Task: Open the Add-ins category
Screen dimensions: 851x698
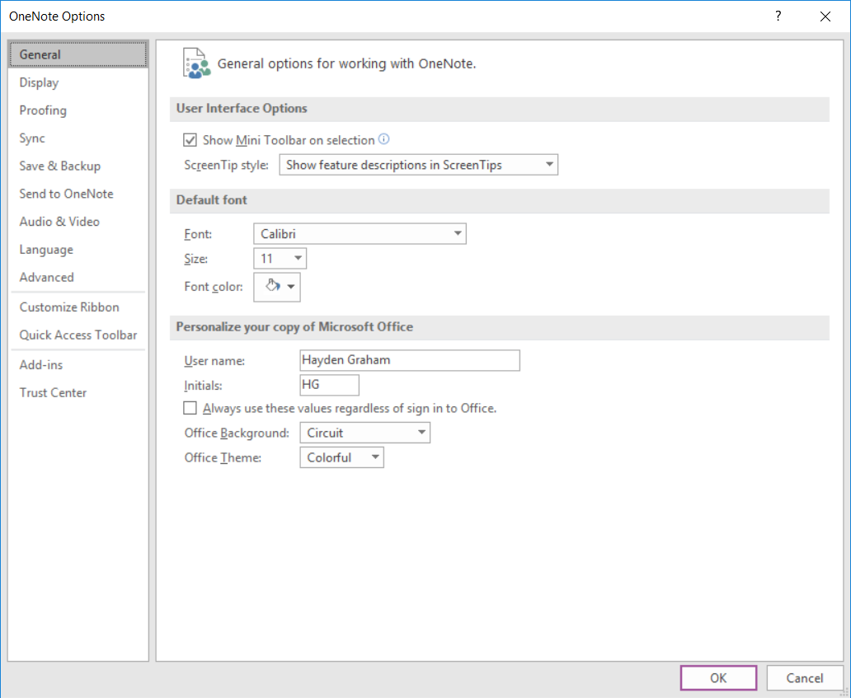Action: click(x=78, y=365)
